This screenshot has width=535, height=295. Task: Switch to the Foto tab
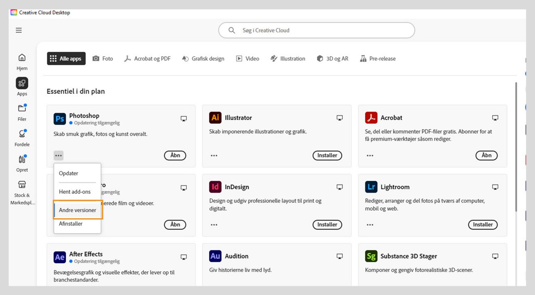[x=103, y=59]
